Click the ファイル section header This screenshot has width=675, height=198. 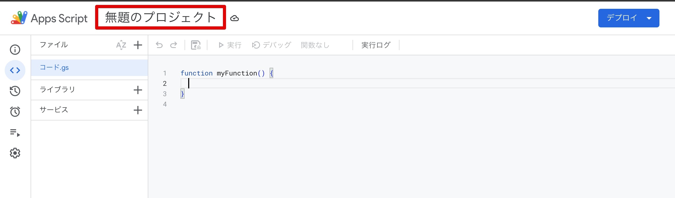point(54,45)
